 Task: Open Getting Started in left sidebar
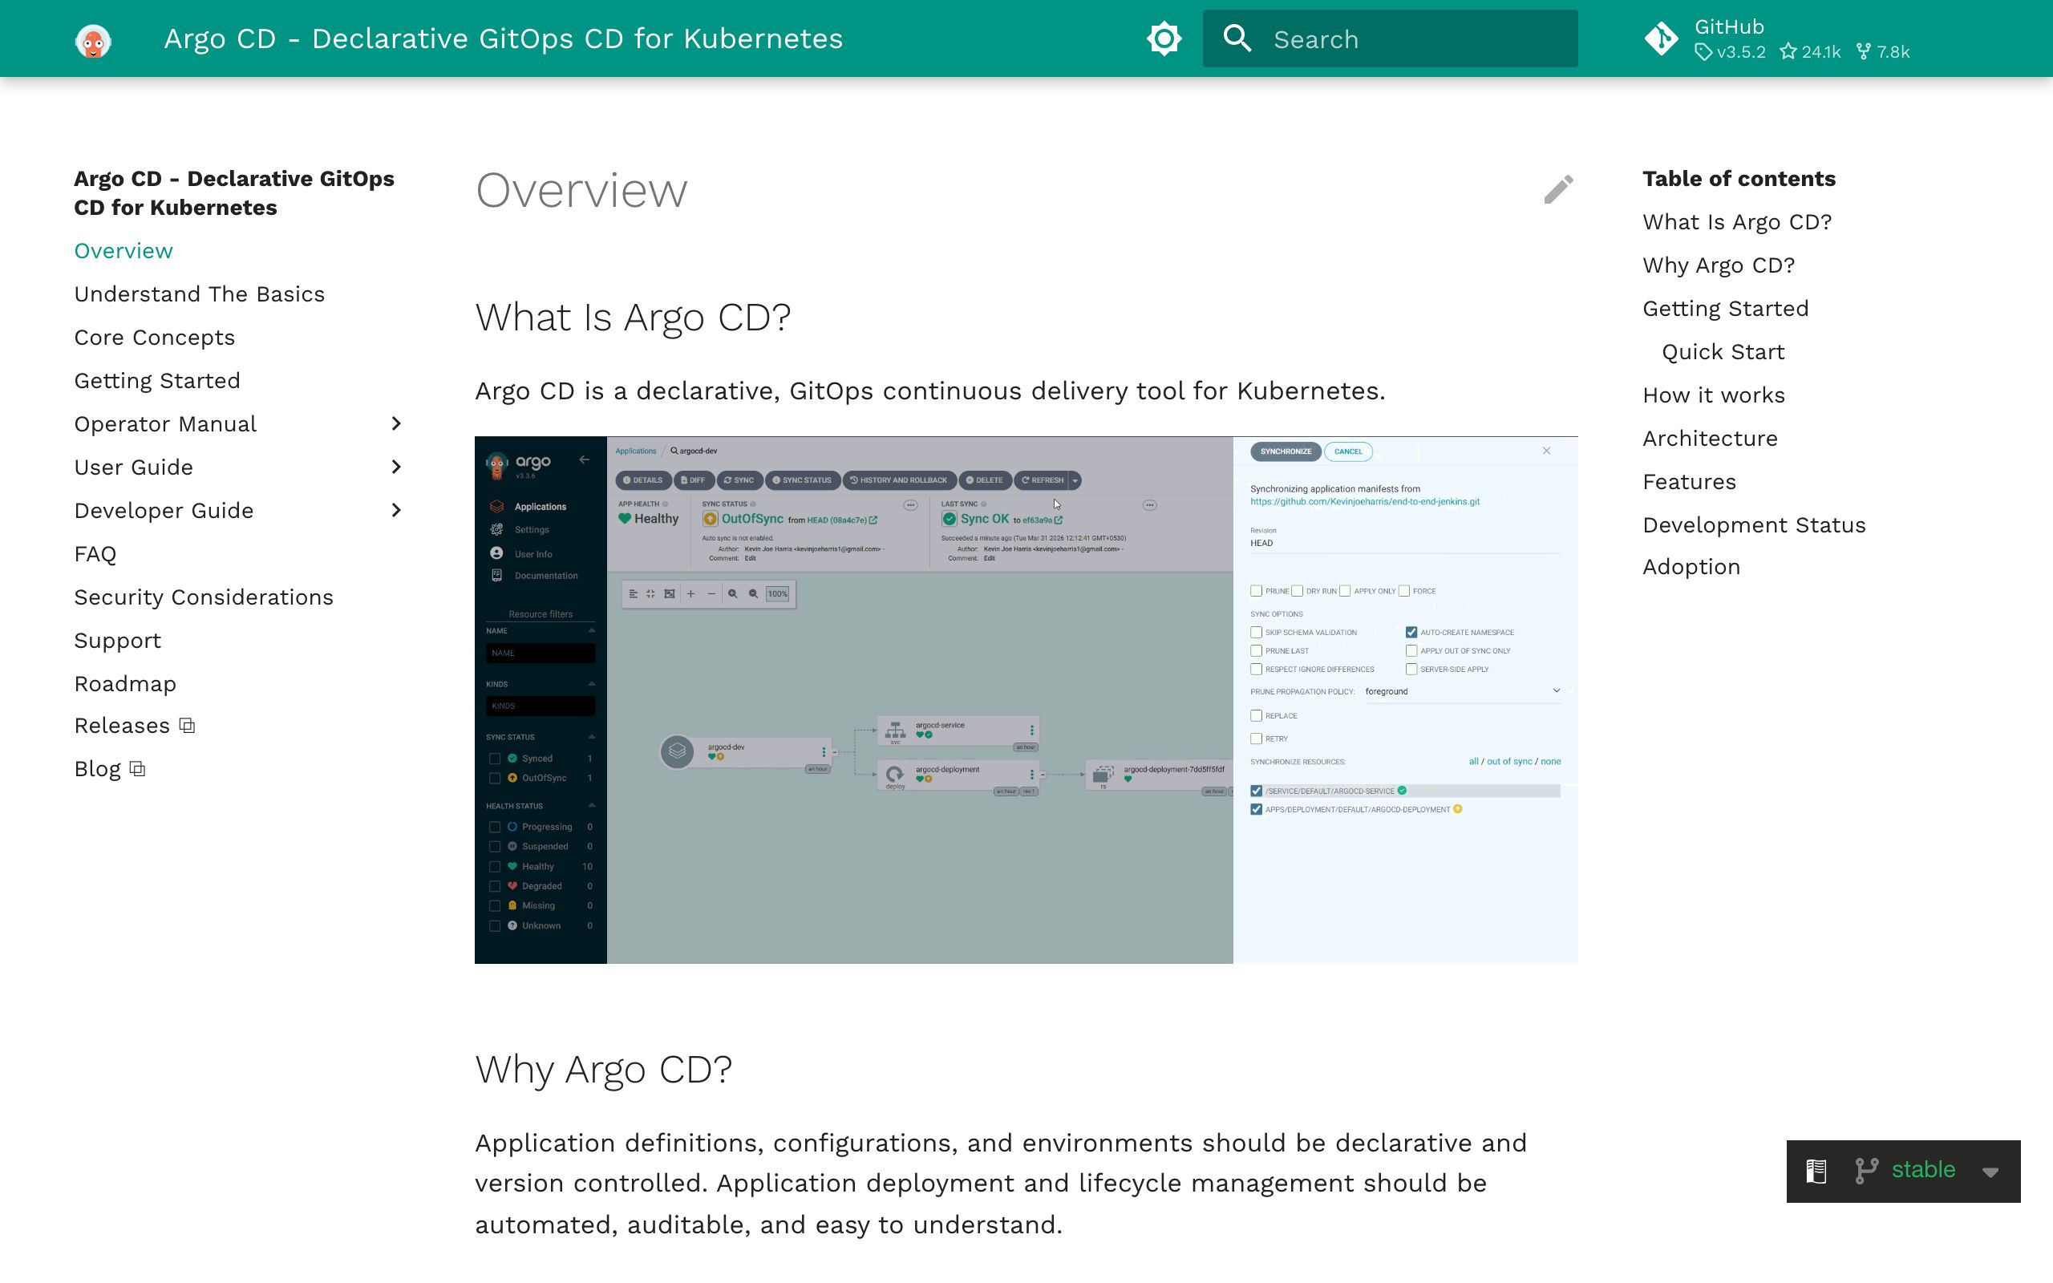click(157, 381)
